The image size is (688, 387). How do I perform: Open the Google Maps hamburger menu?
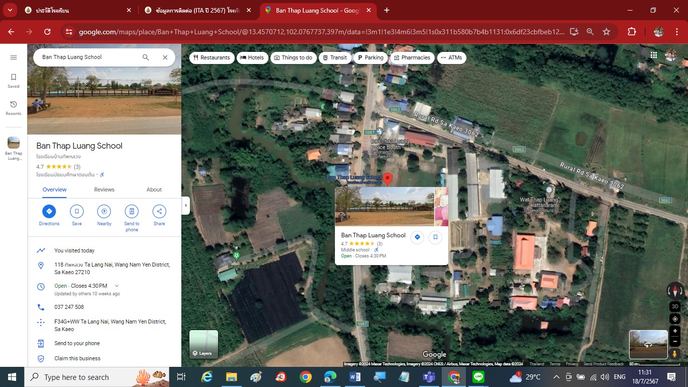click(x=14, y=57)
